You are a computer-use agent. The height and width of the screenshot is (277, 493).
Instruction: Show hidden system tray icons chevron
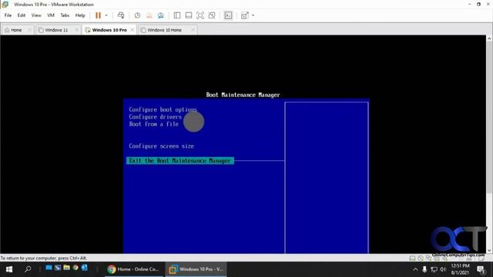click(x=415, y=269)
